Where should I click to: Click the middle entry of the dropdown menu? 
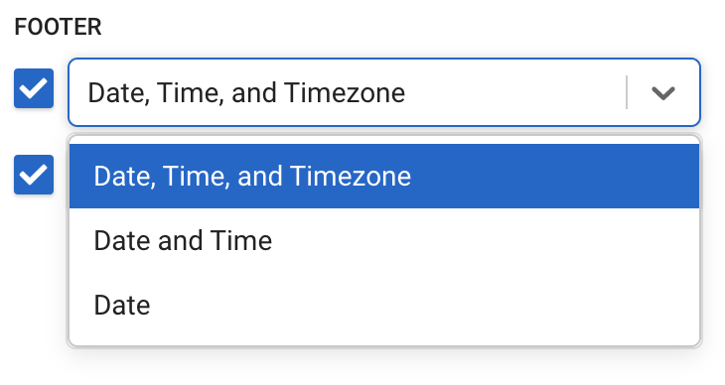coord(384,240)
